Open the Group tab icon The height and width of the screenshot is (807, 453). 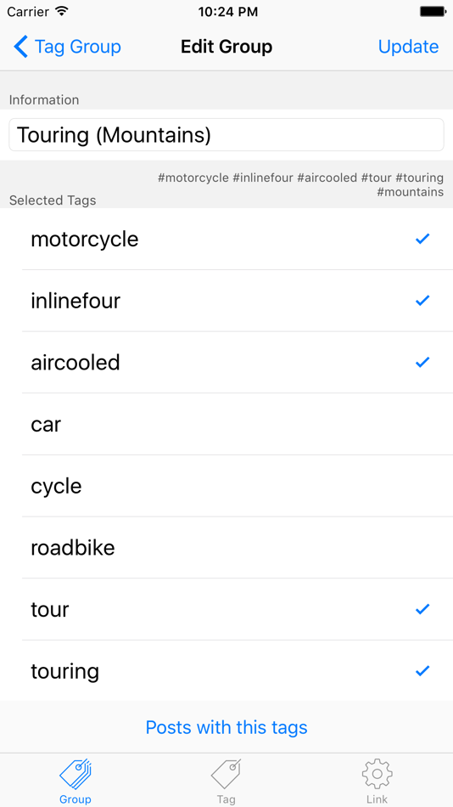75,774
